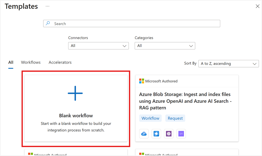Select the Blank workflow card title
The height and width of the screenshot is (156, 262).
point(76,116)
